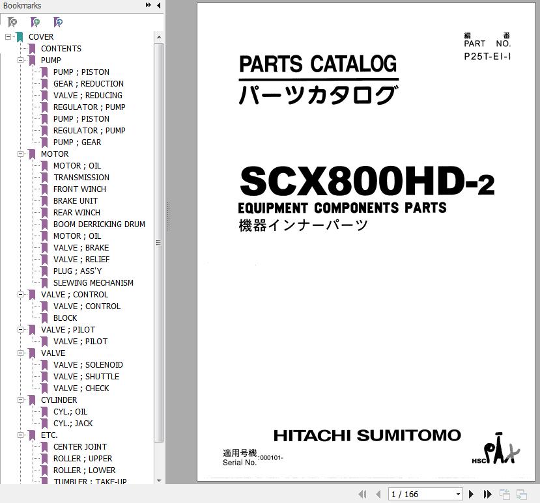Click bookmarks scrollbar up arrow
Viewport: 540px width, 503px height.
click(x=159, y=37)
